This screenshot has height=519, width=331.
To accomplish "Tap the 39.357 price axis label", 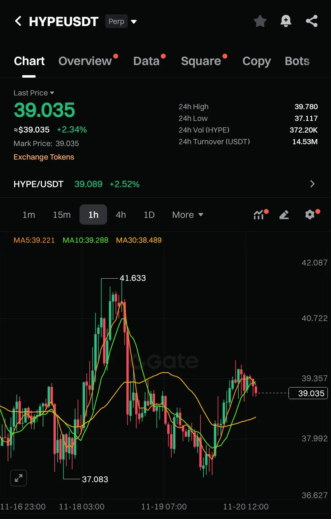I will click(314, 378).
